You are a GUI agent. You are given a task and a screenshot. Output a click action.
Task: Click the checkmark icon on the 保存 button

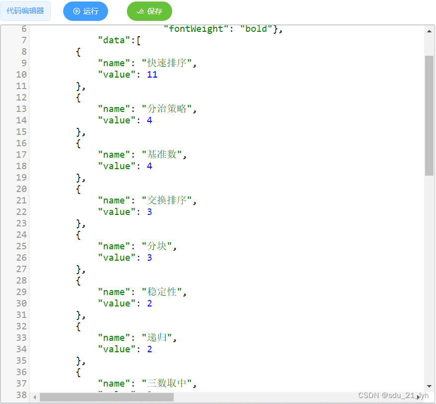point(141,11)
